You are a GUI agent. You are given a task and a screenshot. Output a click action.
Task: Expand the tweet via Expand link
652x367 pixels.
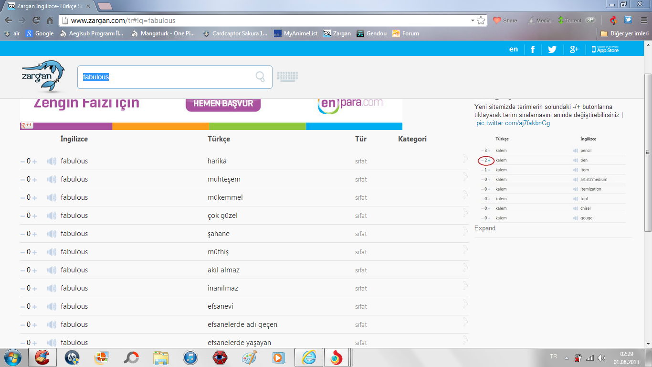tap(485, 228)
